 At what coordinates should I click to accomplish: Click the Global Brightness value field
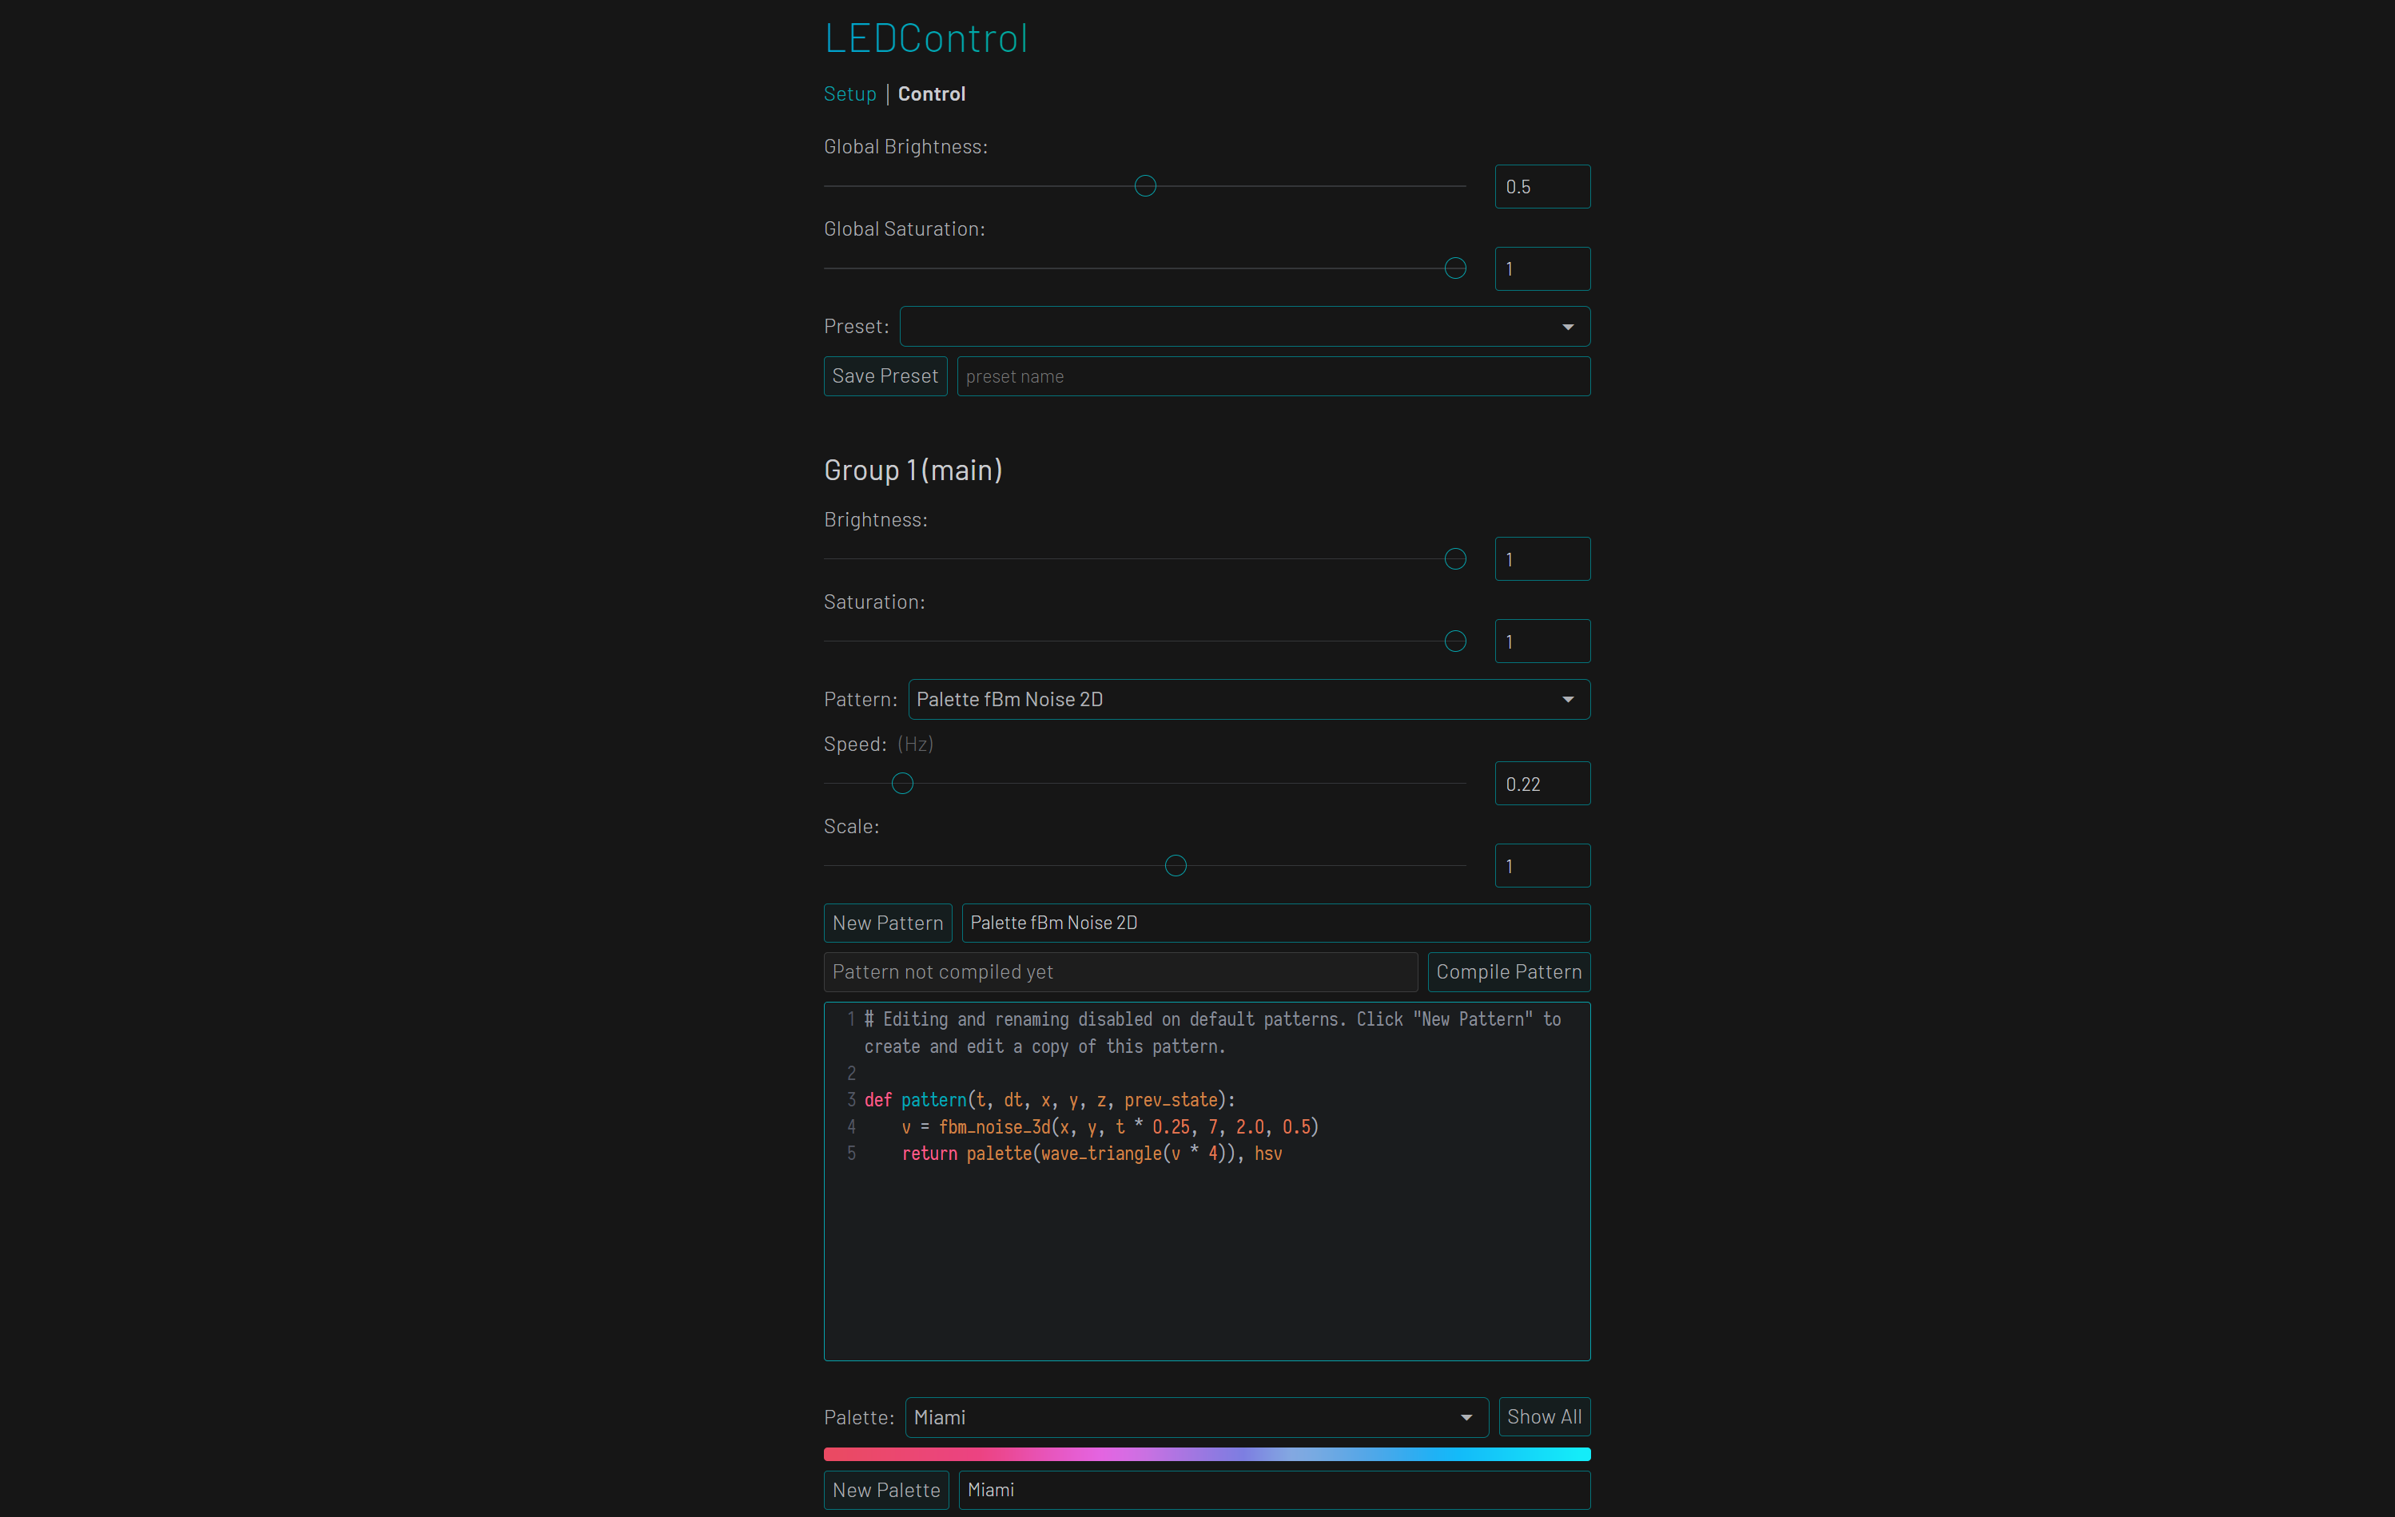(x=1541, y=187)
